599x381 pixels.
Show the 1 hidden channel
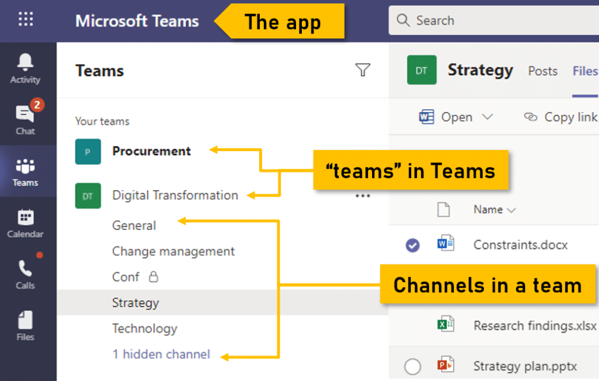[x=161, y=354]
